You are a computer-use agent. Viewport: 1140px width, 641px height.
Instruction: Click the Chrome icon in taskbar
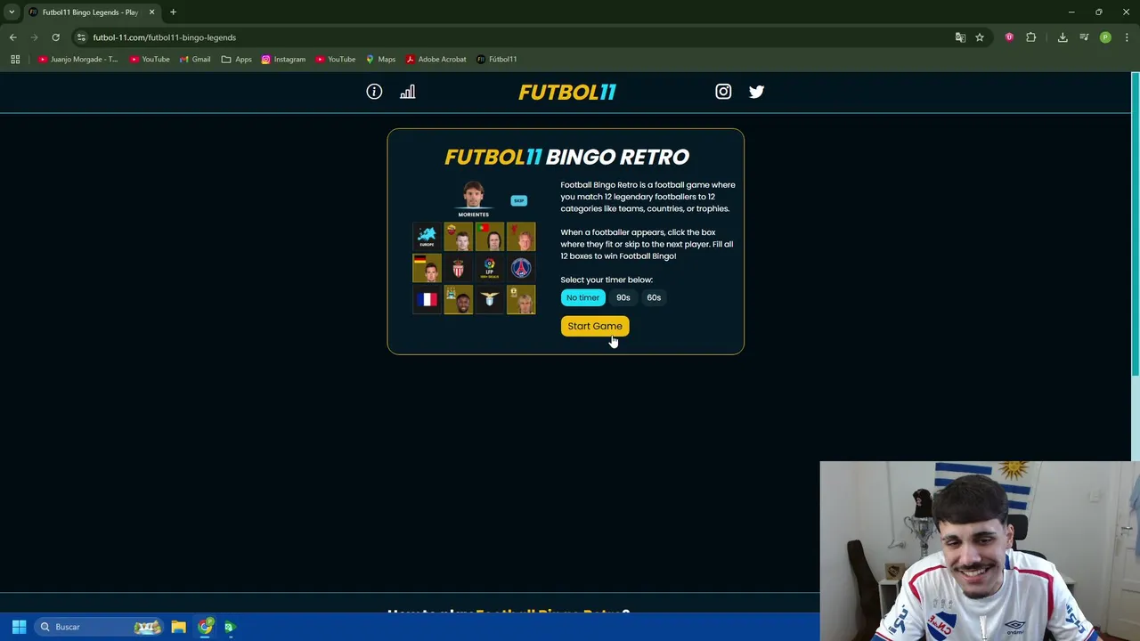[x=205, y=627]
